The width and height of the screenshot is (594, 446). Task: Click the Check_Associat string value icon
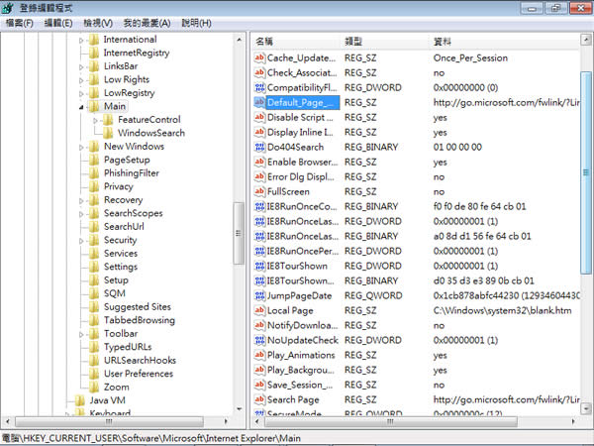(259, 72)
